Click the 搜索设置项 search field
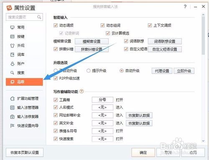 24,17
